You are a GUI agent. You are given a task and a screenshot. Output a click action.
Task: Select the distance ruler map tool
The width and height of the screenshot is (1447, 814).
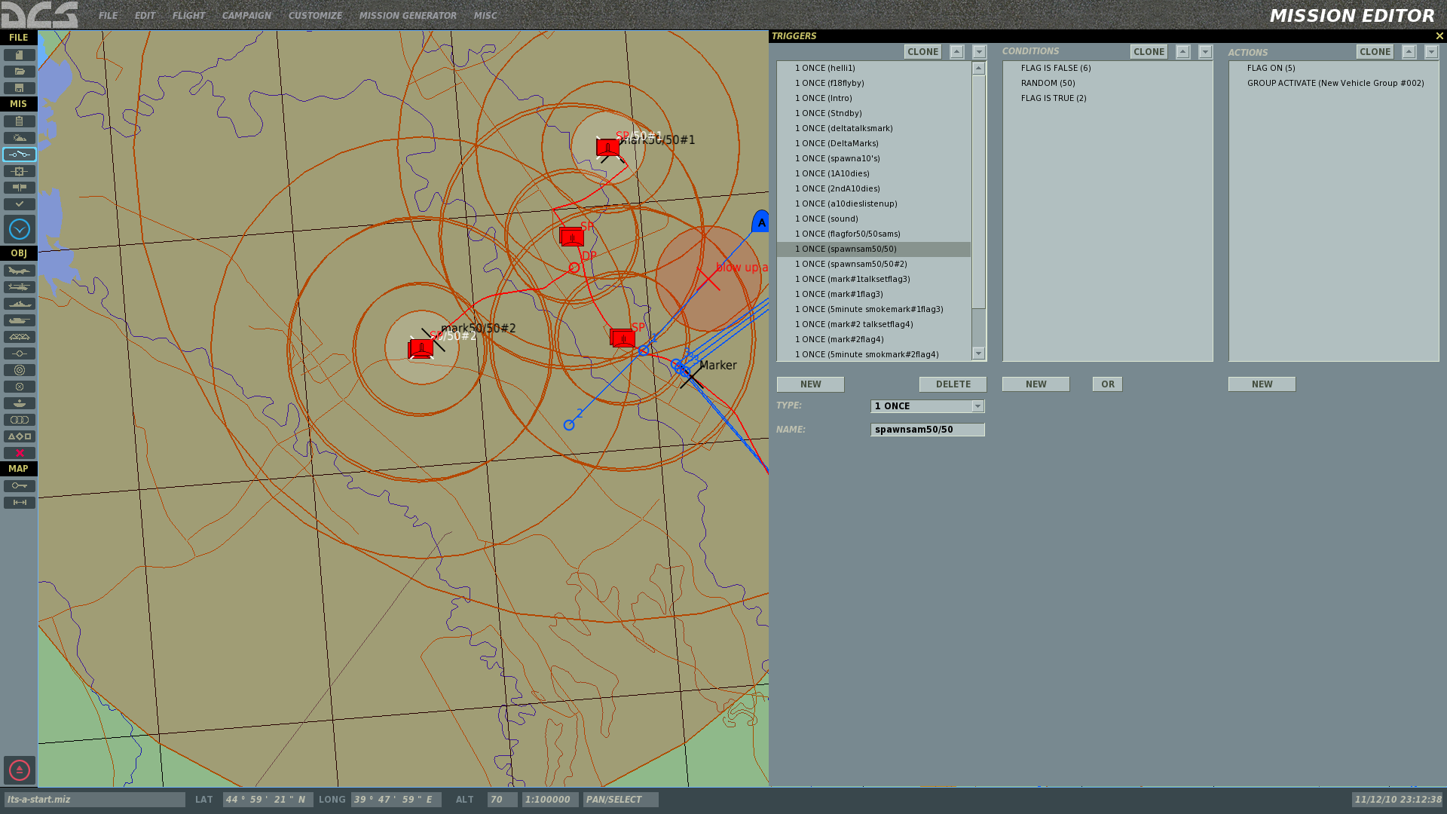tap(20, 503)
